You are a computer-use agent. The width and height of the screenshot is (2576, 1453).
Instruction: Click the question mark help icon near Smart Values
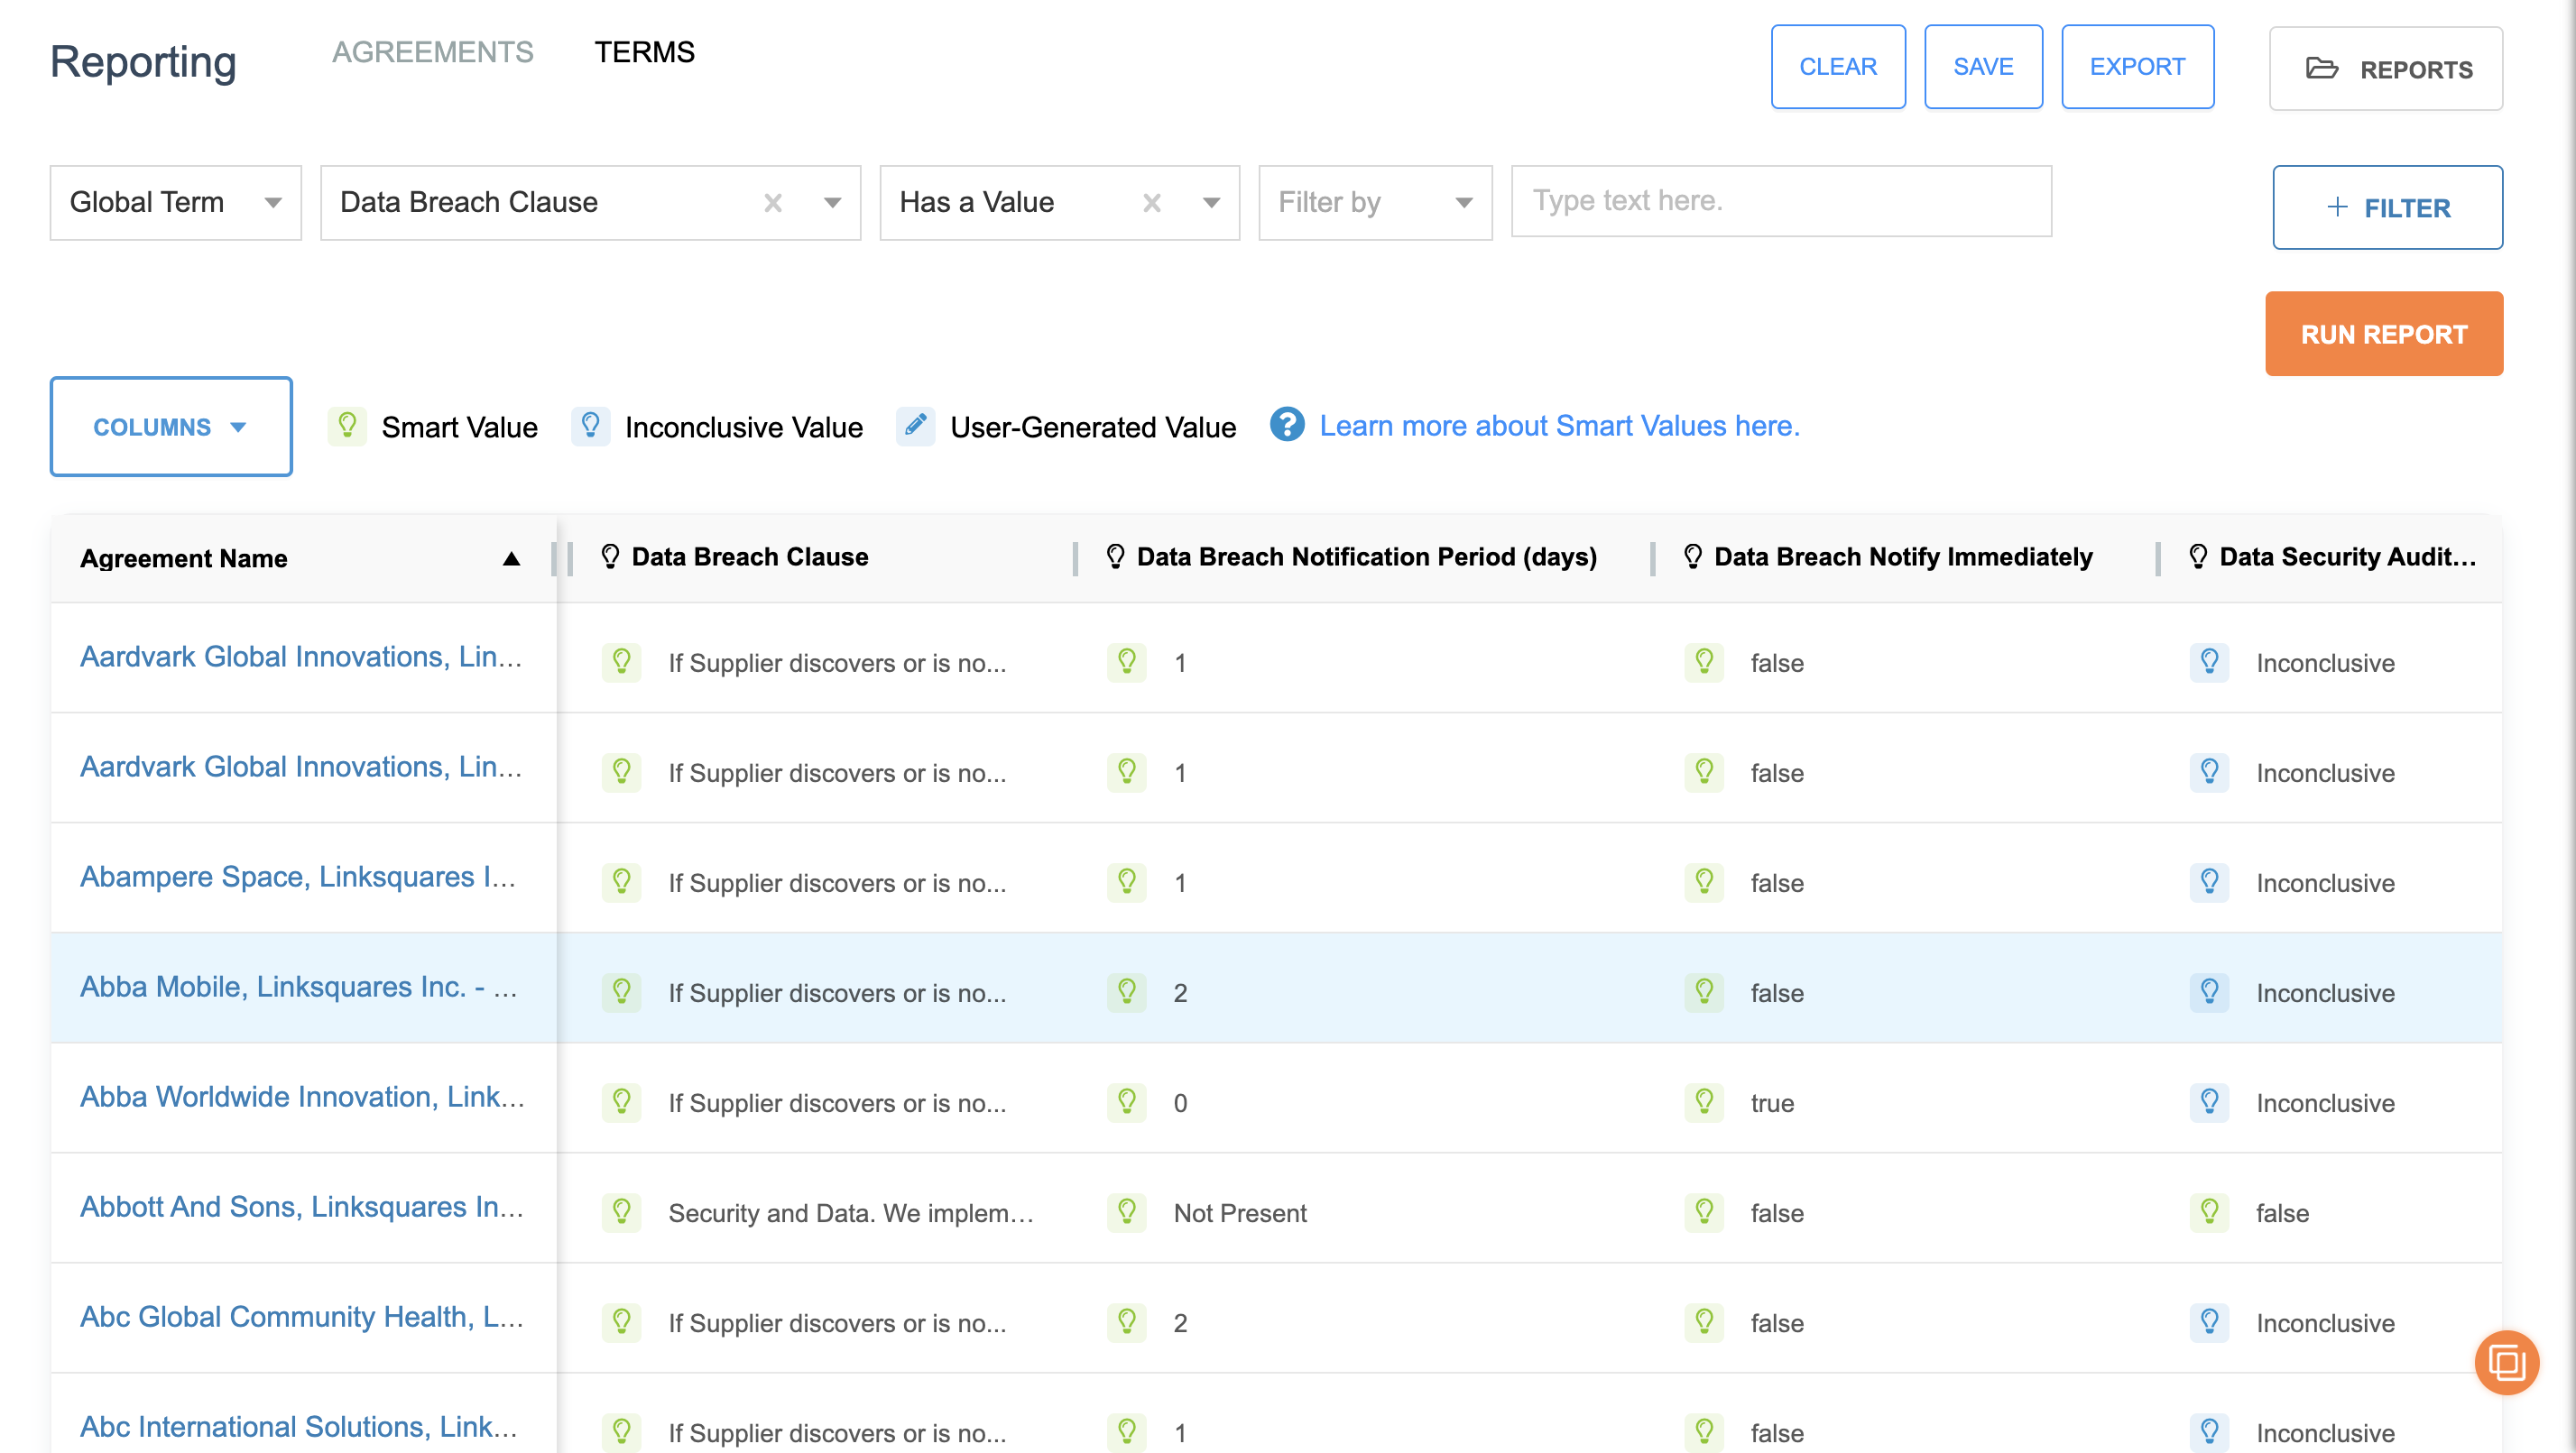click(x=1287, y=426)
